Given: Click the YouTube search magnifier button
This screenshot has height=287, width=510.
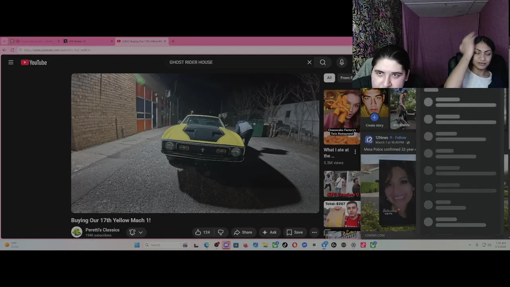Looking at the screenshot, I should (323, 62).
